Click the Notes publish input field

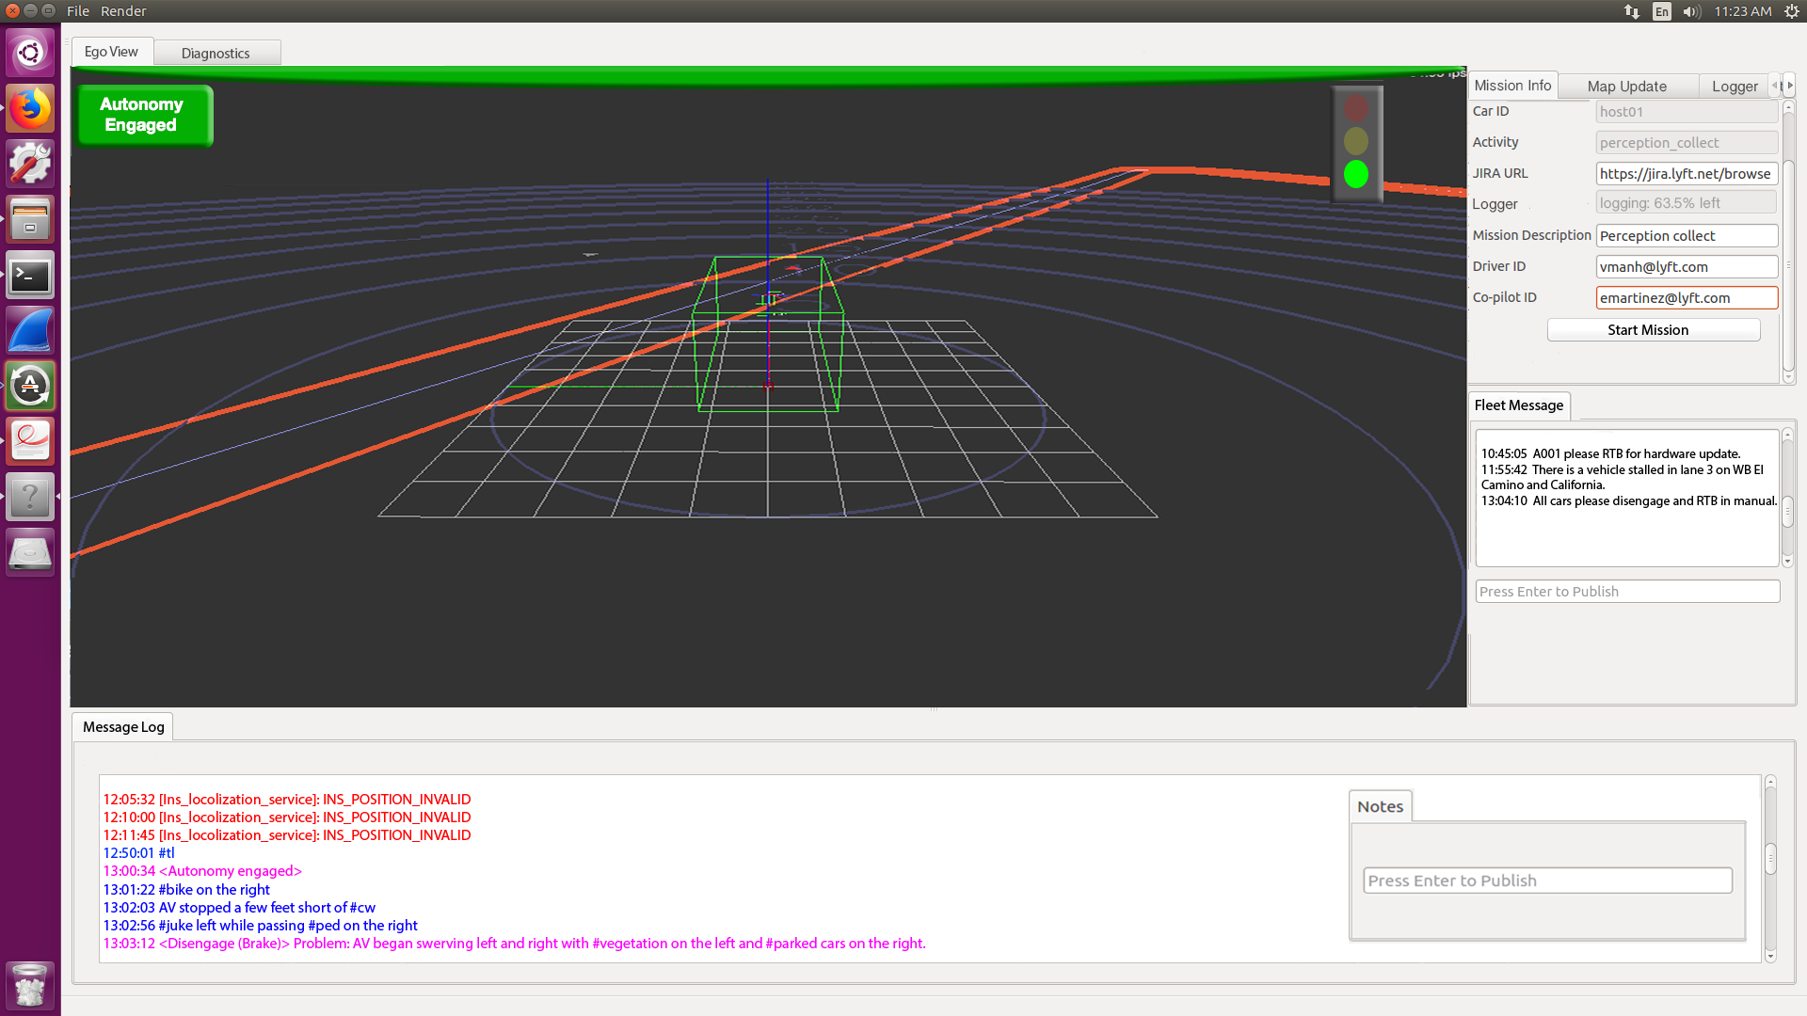coord(1546,881)
